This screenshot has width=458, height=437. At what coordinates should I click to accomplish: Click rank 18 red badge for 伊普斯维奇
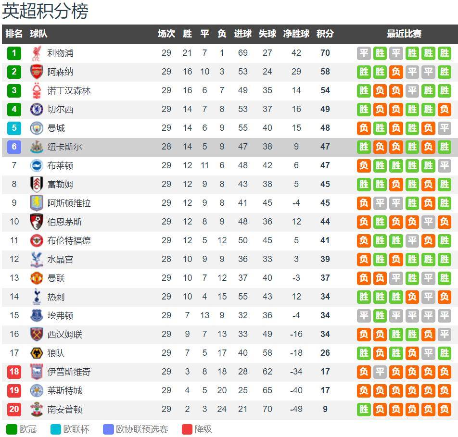[14, 372]
